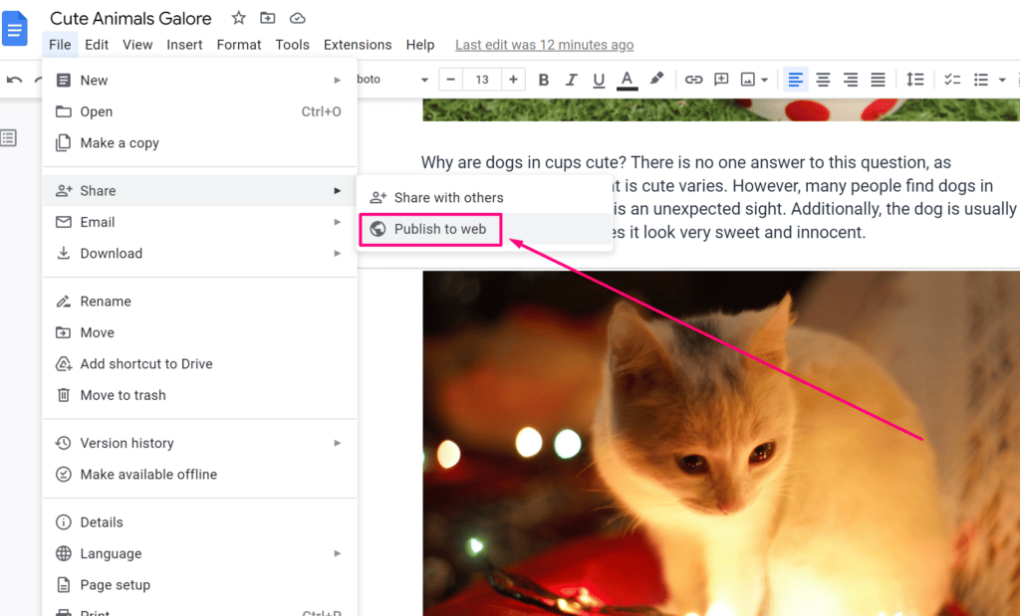The image size is (1020, 616).
Task: Click the add comment icon
Action: pyautogui.click(x=721, y=80)
